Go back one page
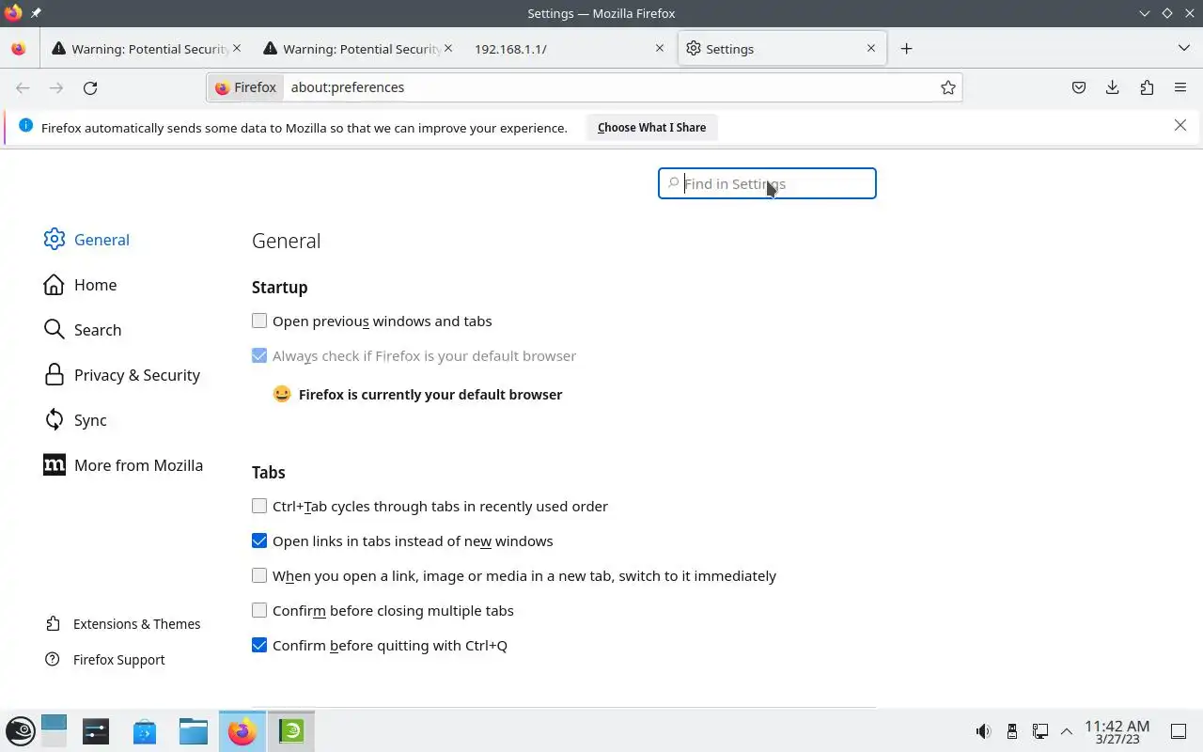 pos(23,87)
